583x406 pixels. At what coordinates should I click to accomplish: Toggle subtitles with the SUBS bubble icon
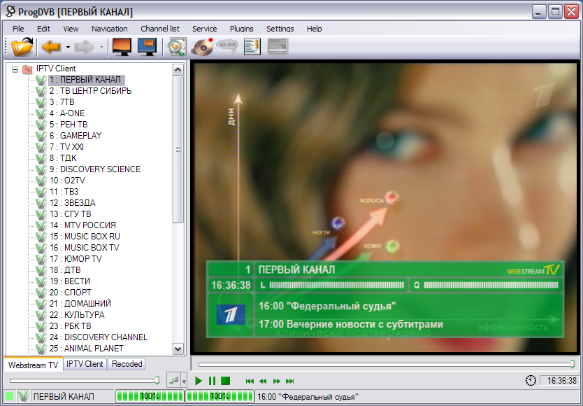click(227, 46)
